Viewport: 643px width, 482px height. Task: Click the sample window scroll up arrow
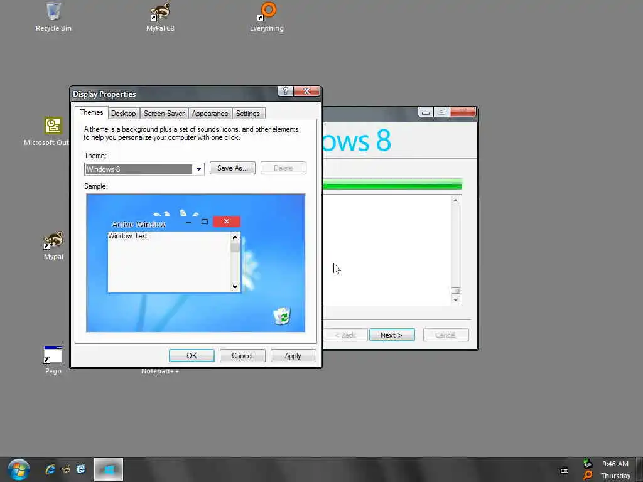(x=235, y=237)
